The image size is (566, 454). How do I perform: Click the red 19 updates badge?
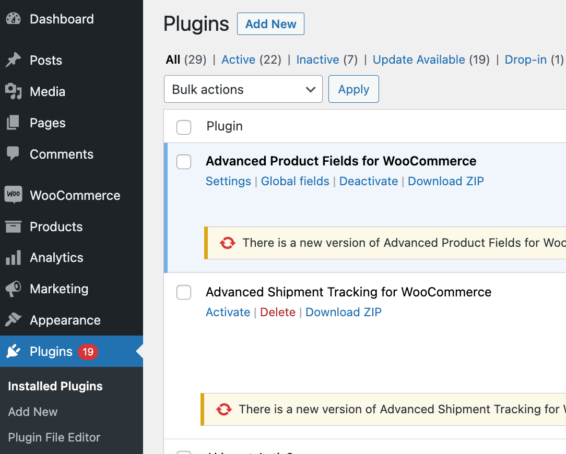88,352
